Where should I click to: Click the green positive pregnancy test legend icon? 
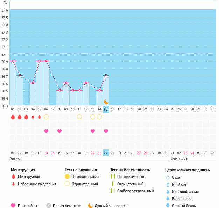click(x=113, y=177)
